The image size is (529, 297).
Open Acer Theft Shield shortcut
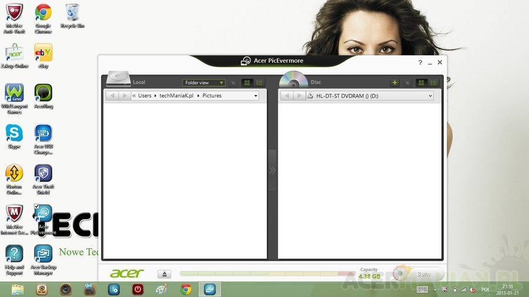pyautogui.click(x=43, y=180)
